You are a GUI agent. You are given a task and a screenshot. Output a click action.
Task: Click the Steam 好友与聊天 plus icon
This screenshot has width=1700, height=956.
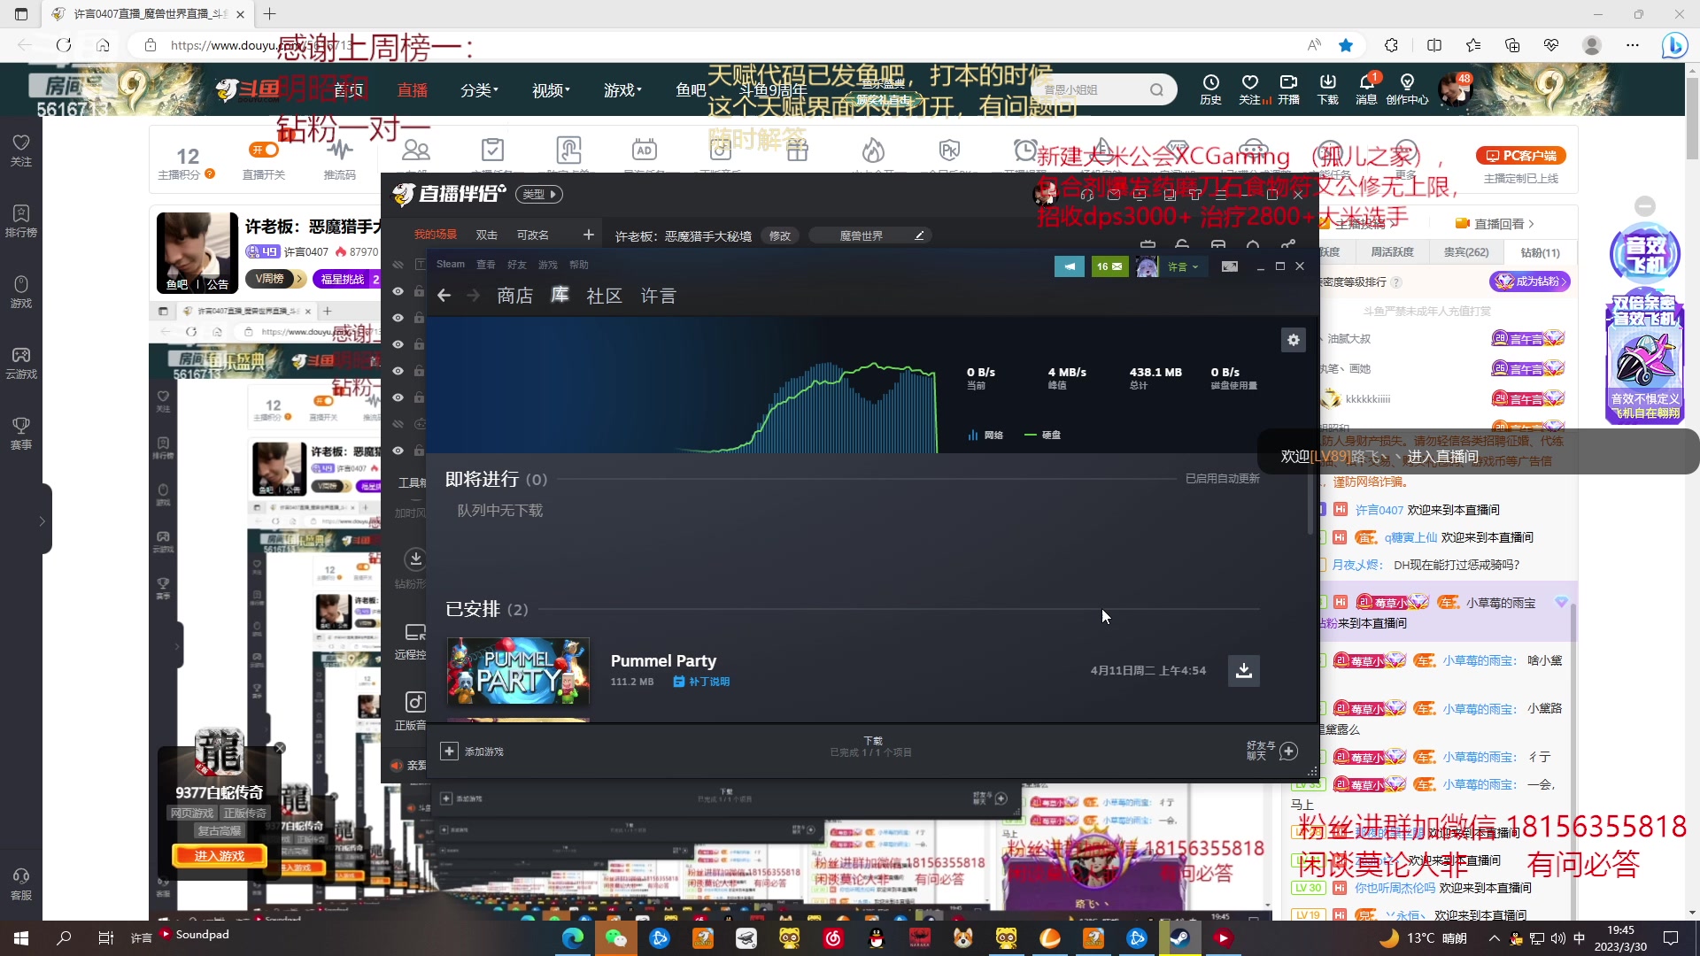click(1289, 752)
